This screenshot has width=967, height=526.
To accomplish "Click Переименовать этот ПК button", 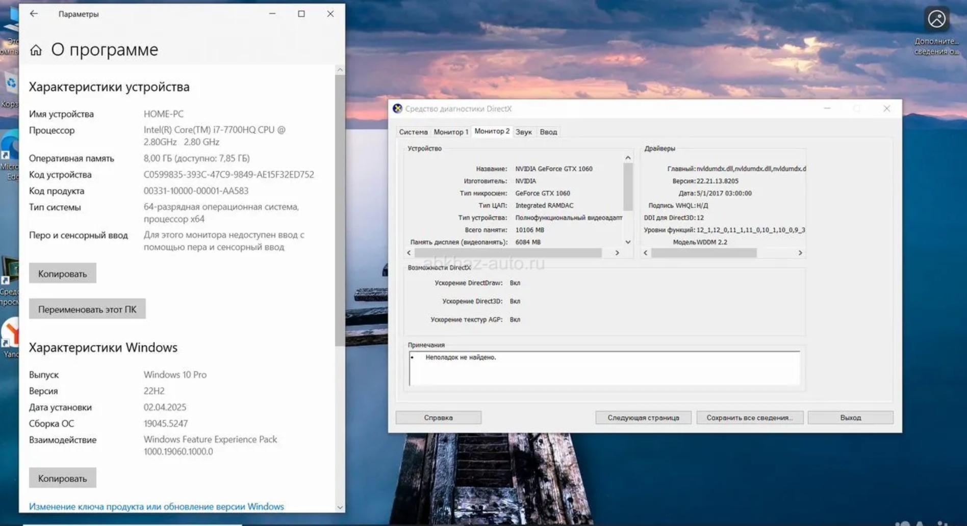I will point(87,309).
